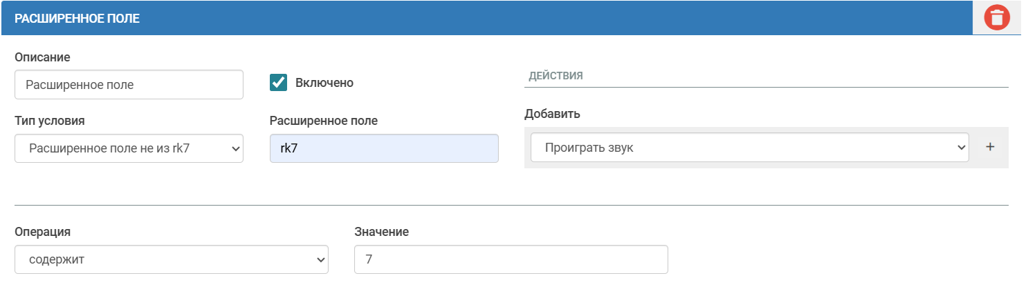
Task: Click the Тип условия label
Action: click(50, 120)
